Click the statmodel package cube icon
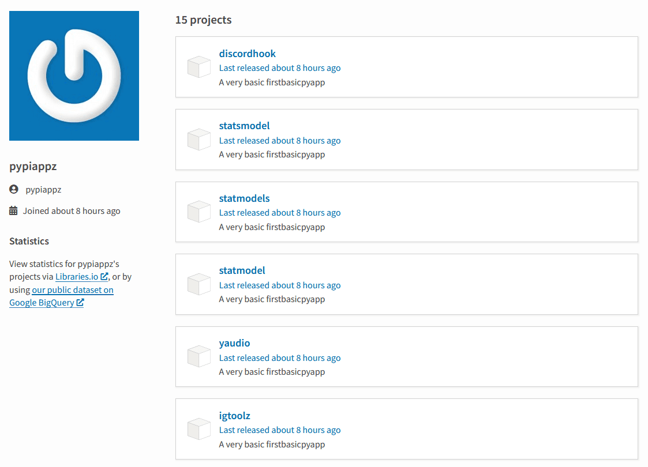648x467 pixels. coord(198,284)
